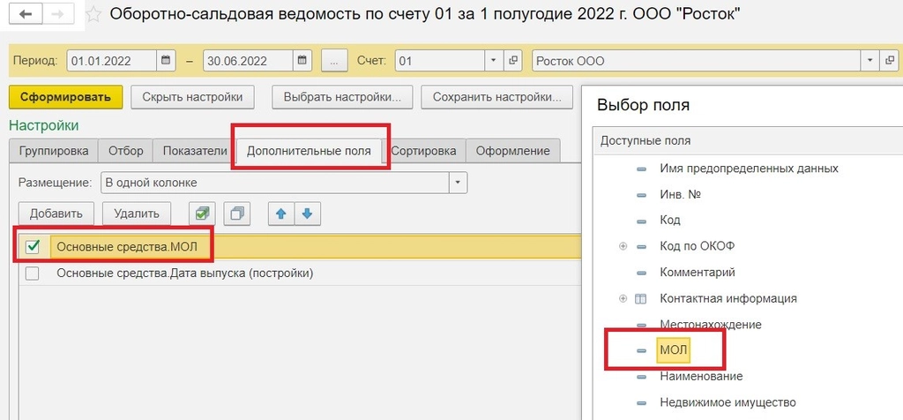Open the Росток ООО organization form icon

(x=890, y=61)
